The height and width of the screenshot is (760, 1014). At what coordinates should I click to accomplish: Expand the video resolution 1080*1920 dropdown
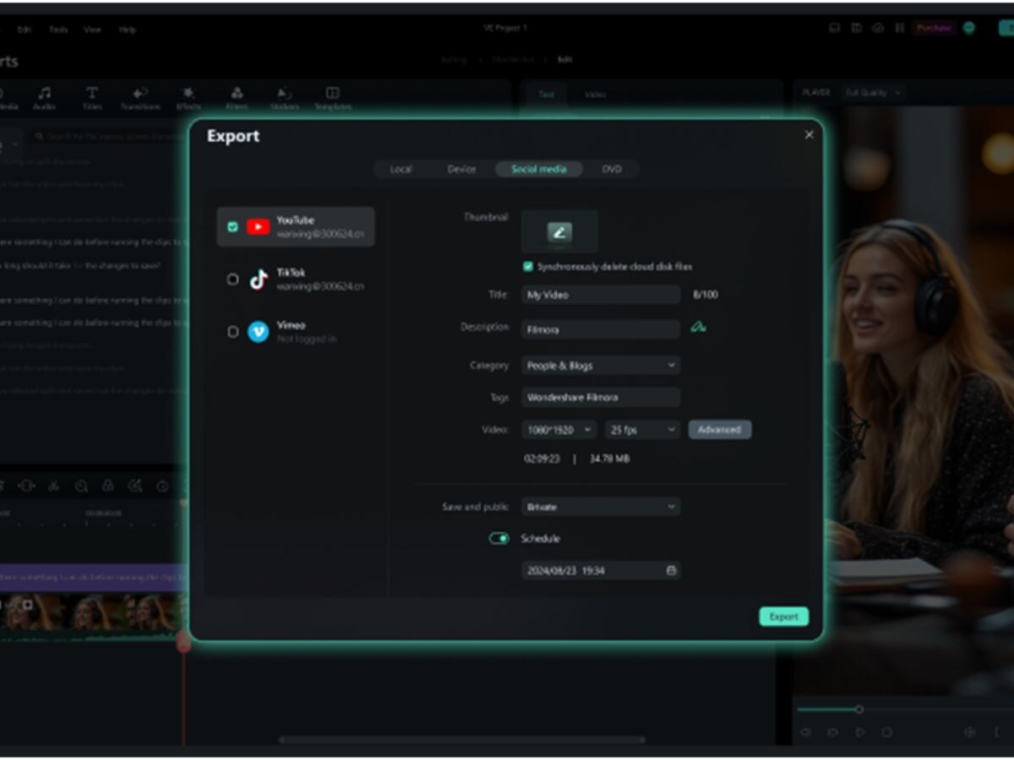(559, 430)
